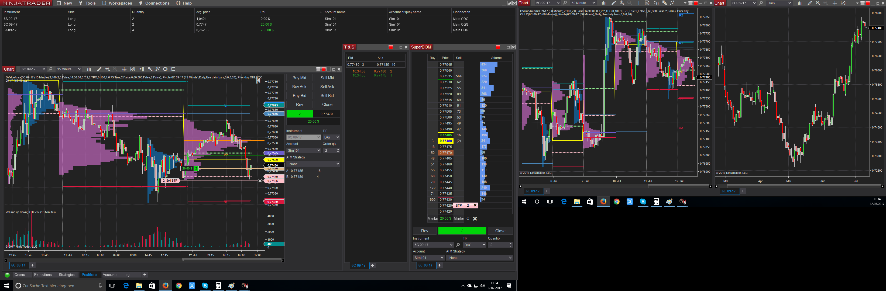Open the Tools menu

point(87,3)
